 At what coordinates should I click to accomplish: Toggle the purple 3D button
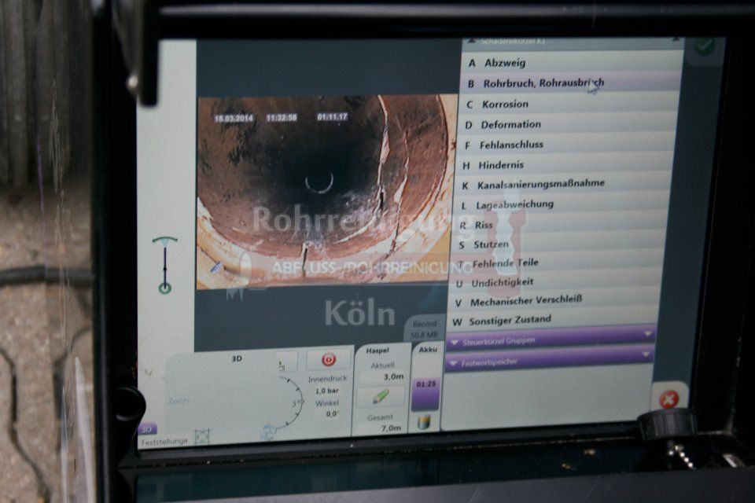pyautogui.click(x=147, y=429)
